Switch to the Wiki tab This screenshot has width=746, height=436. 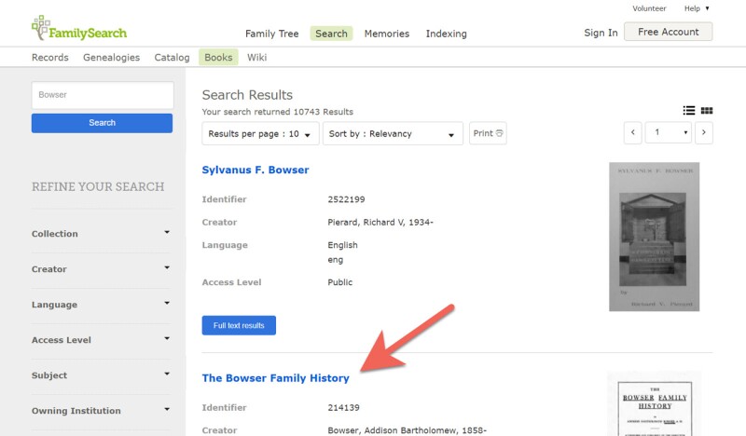pos(256,58)
